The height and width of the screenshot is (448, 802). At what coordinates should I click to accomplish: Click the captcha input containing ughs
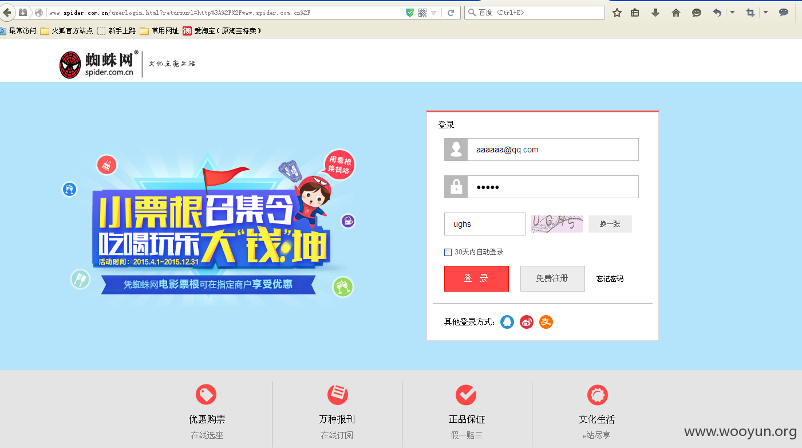point(484,224)
